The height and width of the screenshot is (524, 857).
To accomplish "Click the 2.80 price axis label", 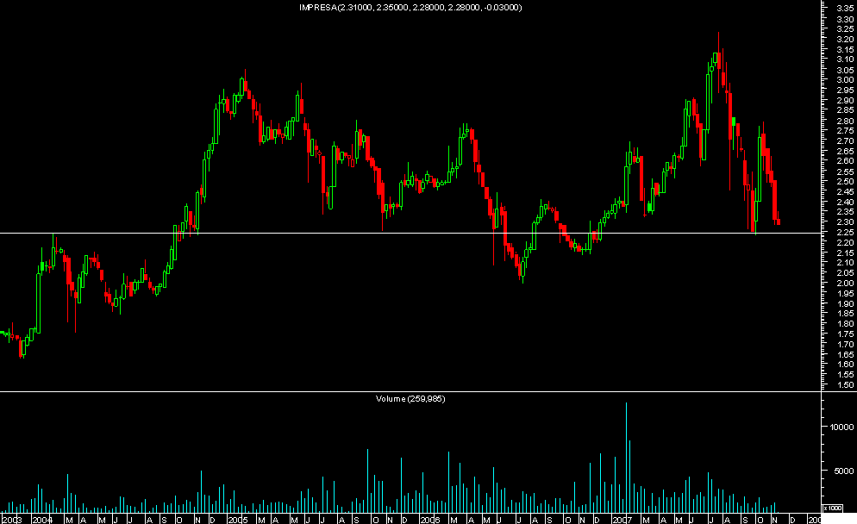I will [x=845, y=121].
